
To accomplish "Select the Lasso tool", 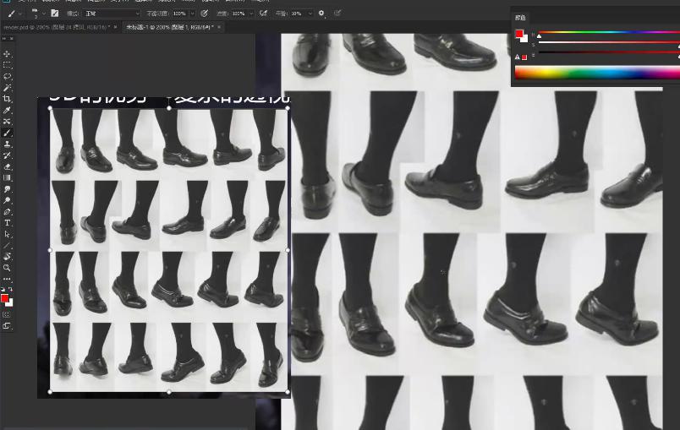I will click(x=7, y=76).
